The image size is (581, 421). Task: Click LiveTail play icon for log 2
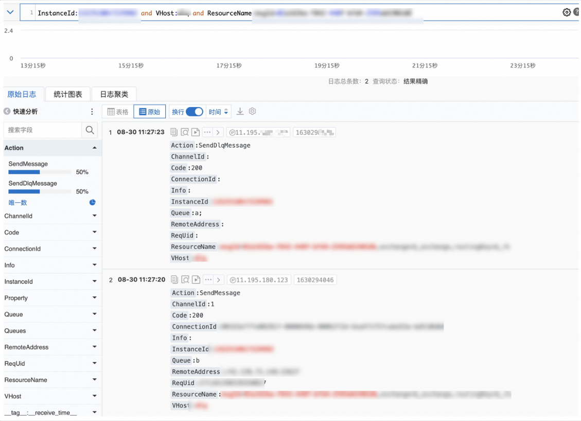(197, 279)
